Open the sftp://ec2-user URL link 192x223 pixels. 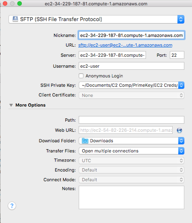tap(125, 45)
